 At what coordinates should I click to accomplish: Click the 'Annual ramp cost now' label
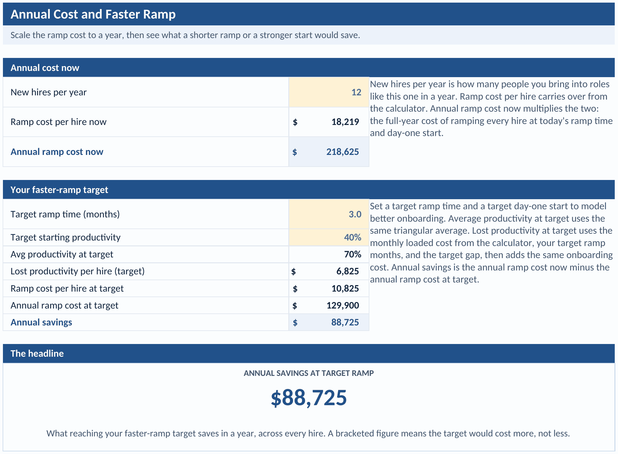point(57,152)
